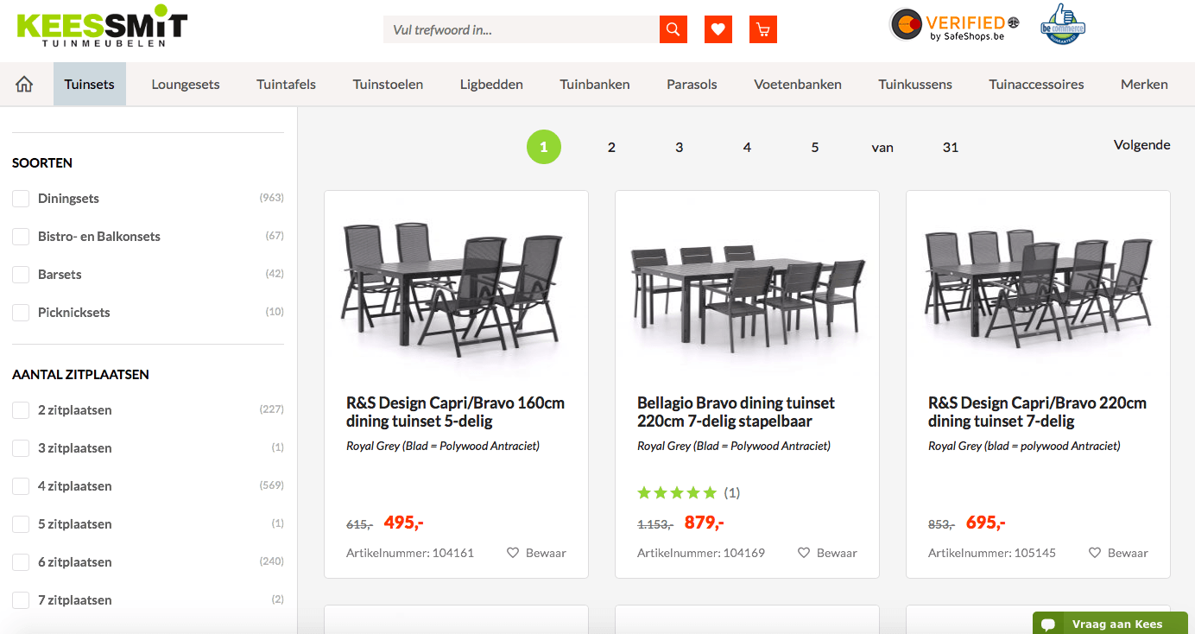Open the Tuinsets menu tab

[90, 84]
